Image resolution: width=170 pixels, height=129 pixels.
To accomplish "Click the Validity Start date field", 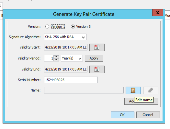I will pos(66,47).
